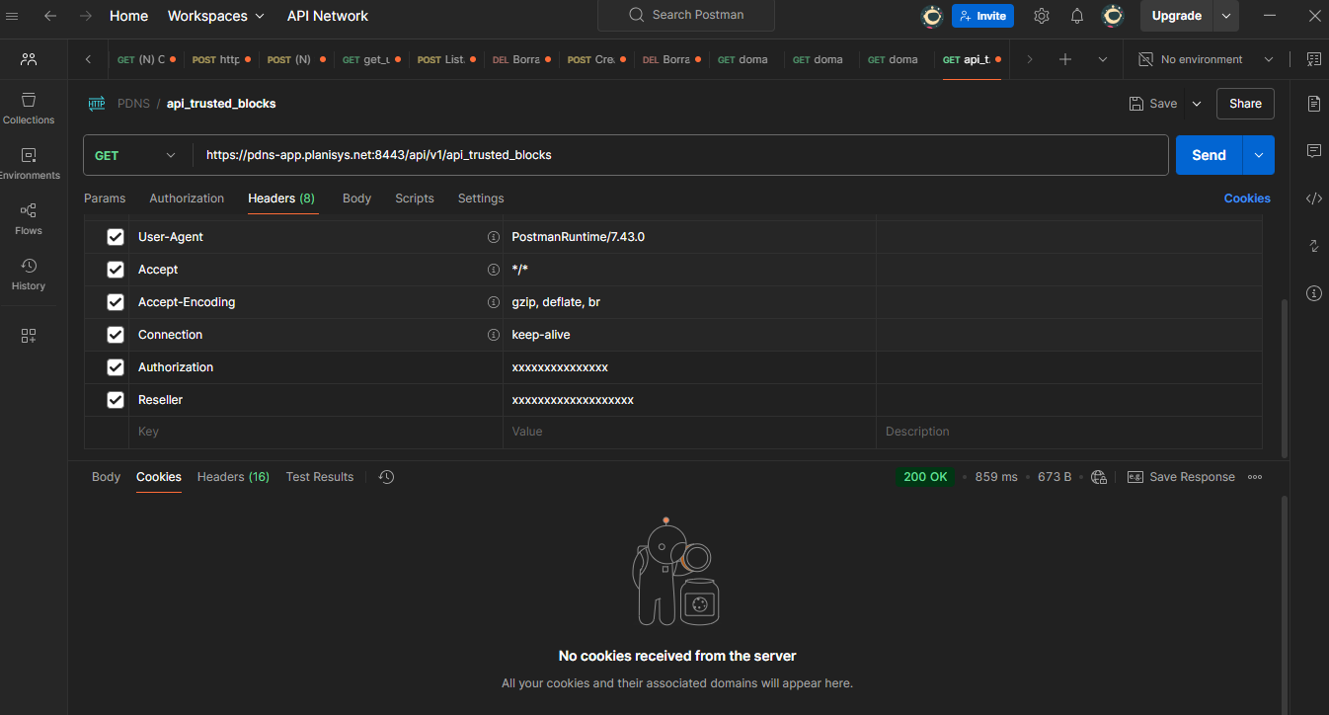Image resolution: width=1329 pixels, height=715 pixels.
Task: Open the comments icon in right sidebar
Action: (x=1313, y=151)
